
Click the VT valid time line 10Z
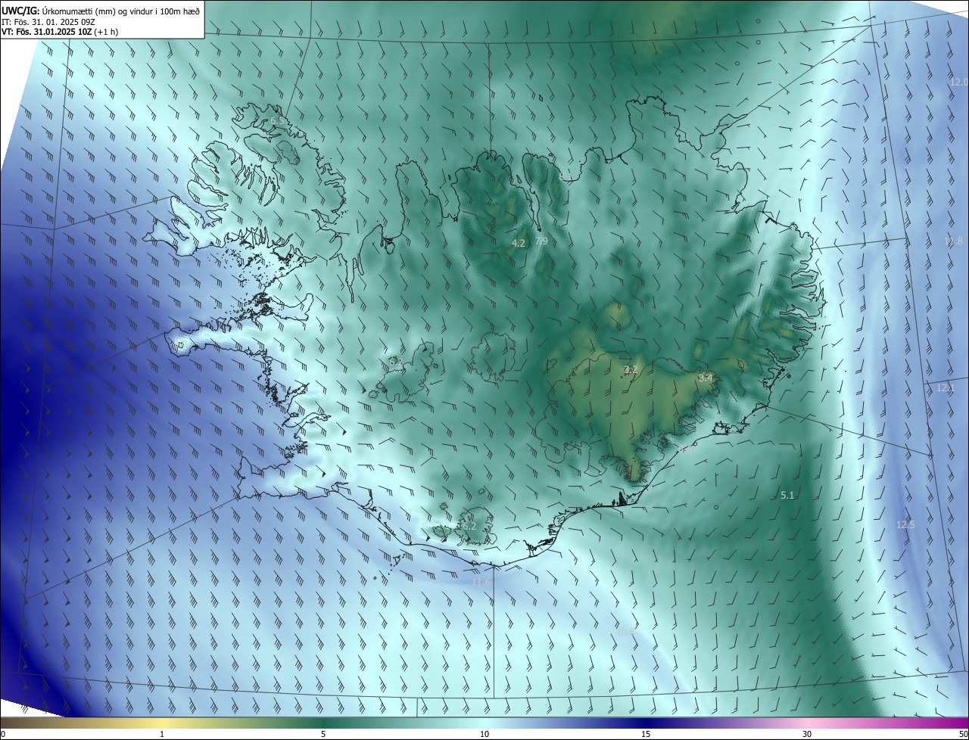(60, 33)
